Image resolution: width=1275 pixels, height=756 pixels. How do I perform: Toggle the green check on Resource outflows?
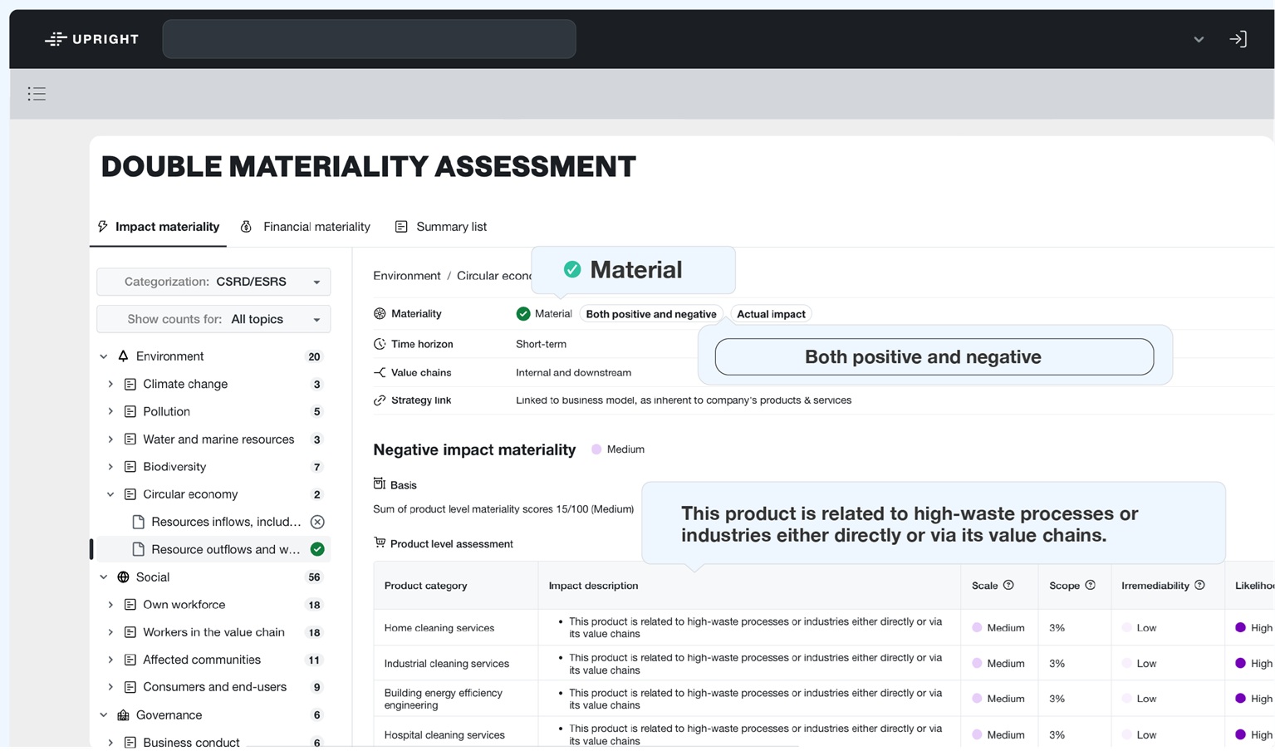point(317,549)
